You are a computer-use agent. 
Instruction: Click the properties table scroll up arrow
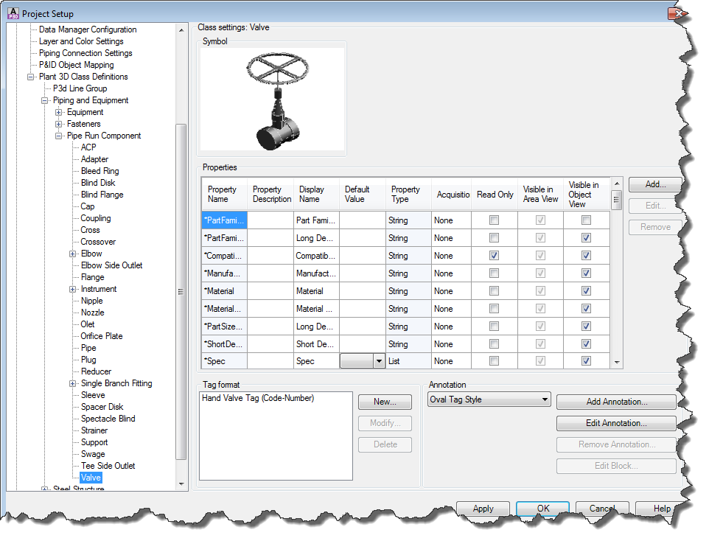(616, 184)
